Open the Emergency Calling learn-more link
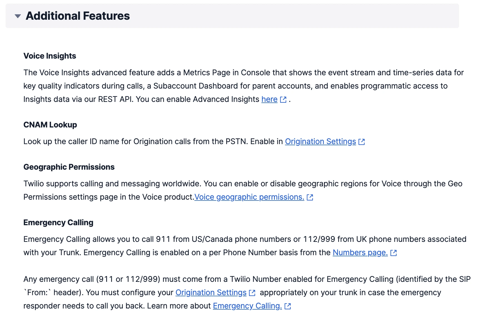483x316 pixels. (247, 306)
